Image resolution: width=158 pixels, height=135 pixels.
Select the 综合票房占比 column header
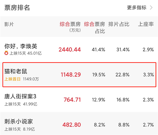95,28
